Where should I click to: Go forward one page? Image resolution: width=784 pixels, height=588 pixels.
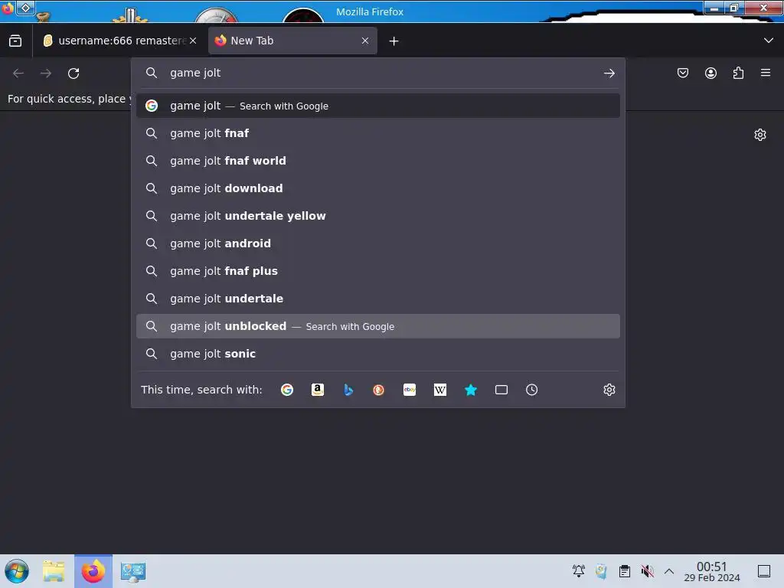[46, 73]
